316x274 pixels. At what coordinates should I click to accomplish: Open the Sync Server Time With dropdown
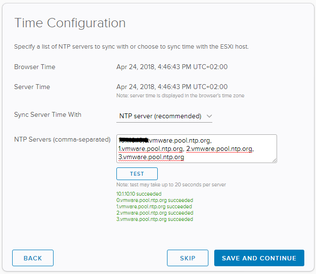(164, 116)
